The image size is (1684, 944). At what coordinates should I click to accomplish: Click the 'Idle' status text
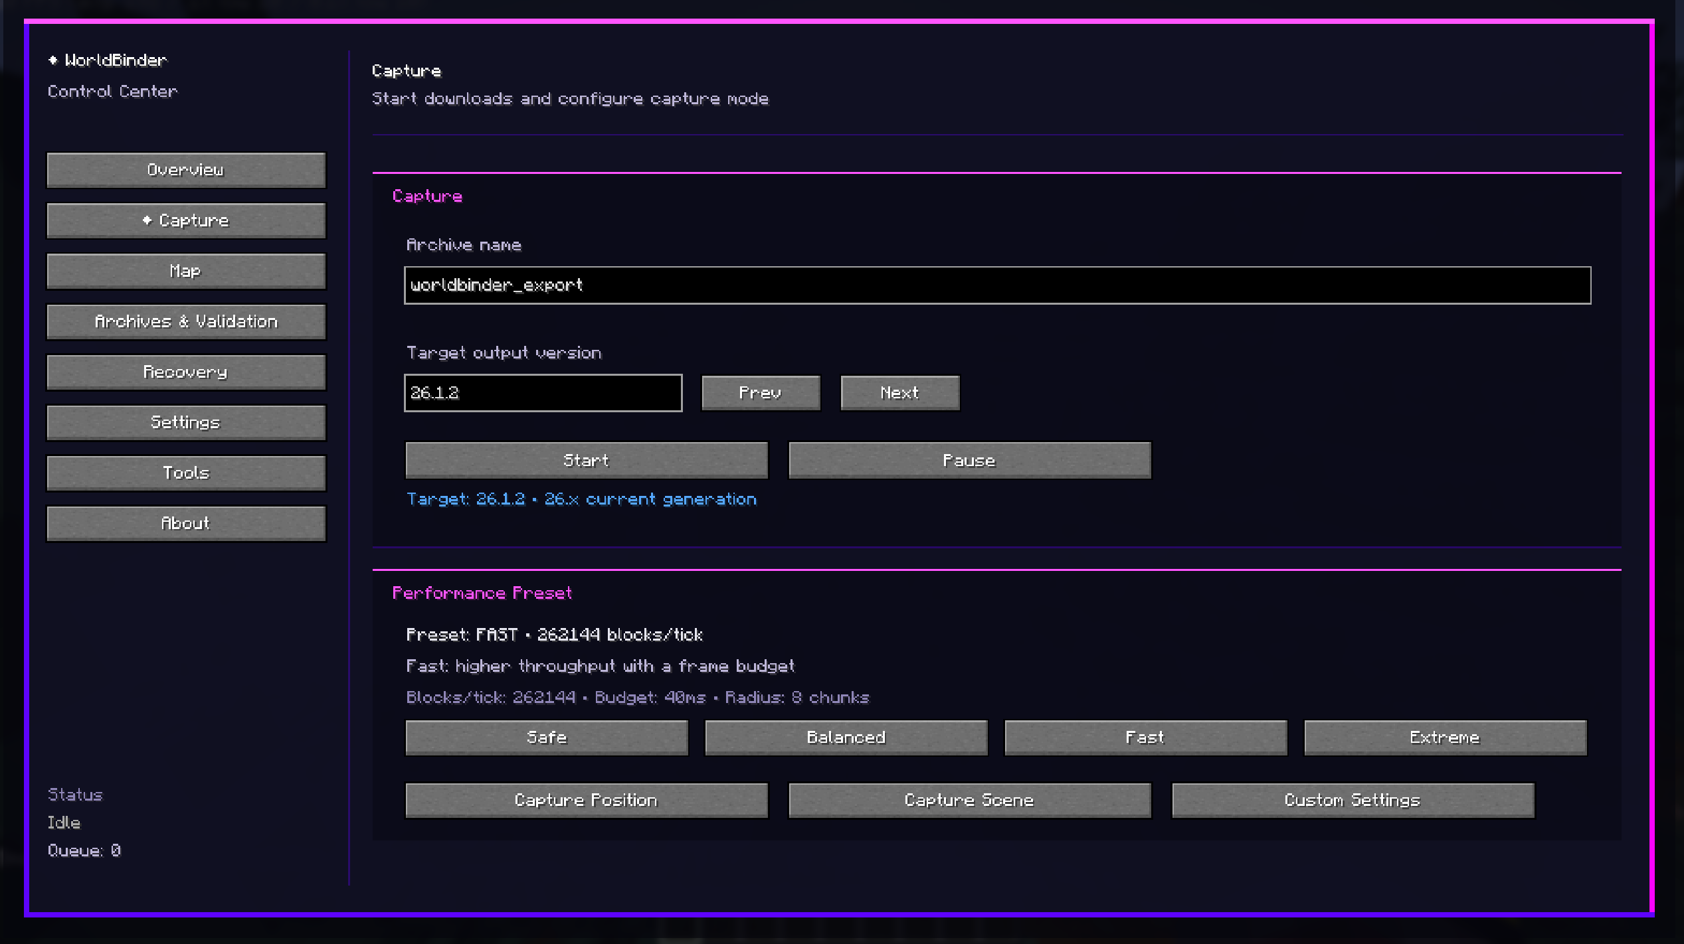coord(64,823)
